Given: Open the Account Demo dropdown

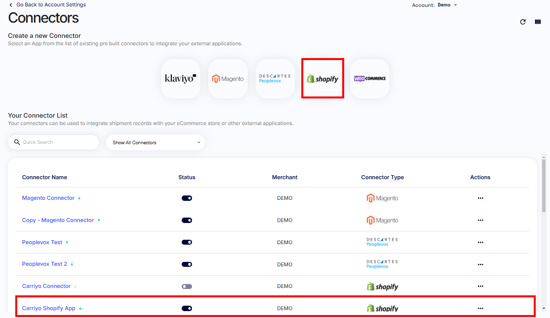Looking at the screenshot, I should (447, 5).
